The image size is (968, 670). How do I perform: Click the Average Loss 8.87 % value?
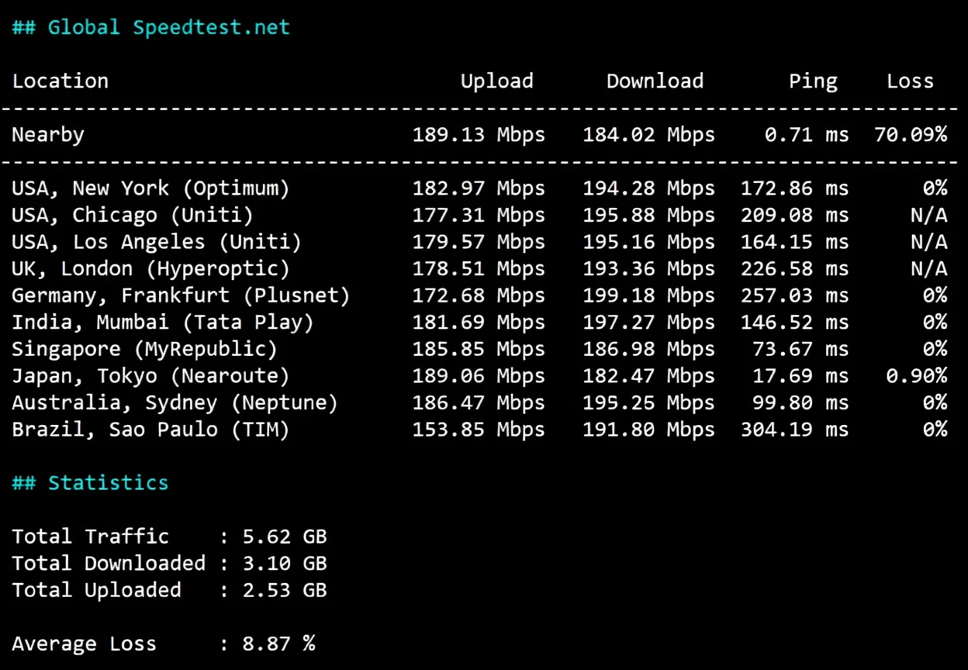click(x=278, y=644)
